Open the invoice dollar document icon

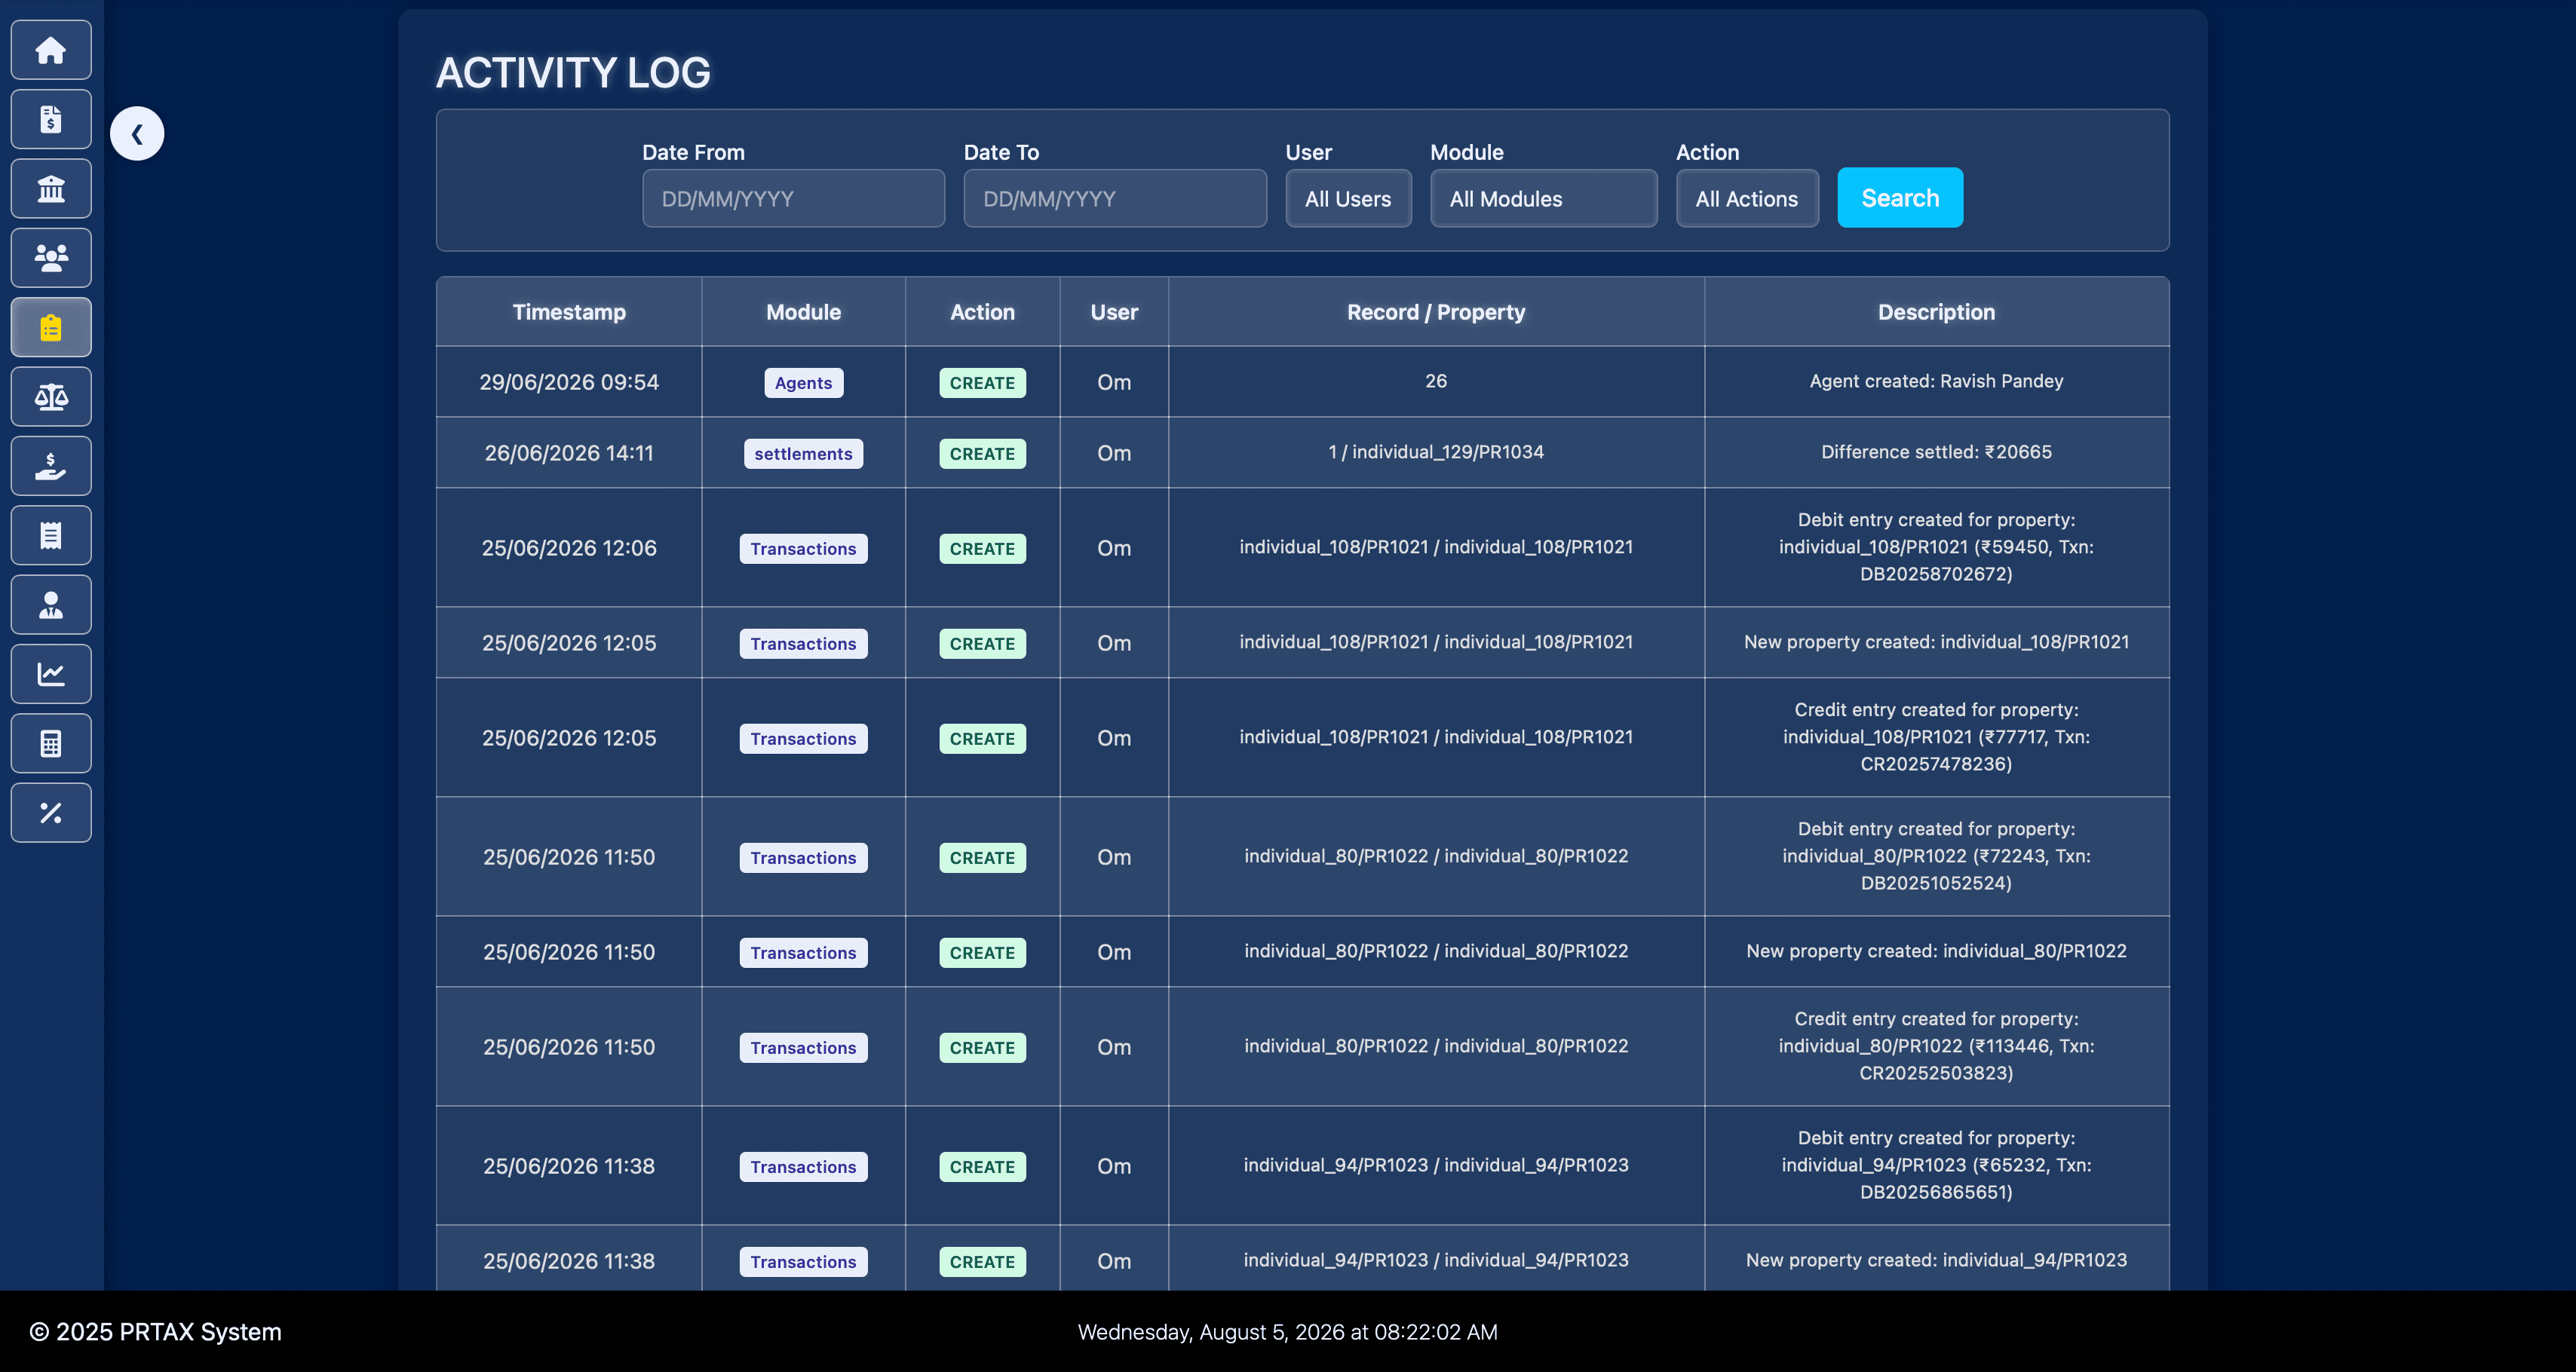(x=51, y=119)
